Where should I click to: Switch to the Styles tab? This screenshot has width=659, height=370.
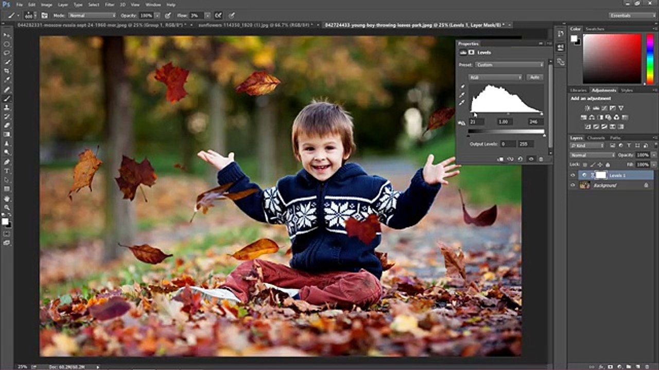(x=627, y=90)
